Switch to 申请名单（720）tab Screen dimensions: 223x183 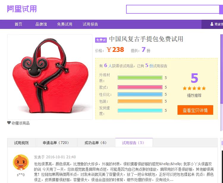coord(56,143)
